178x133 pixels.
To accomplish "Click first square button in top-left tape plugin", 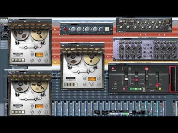I will (x=13, y=60).
